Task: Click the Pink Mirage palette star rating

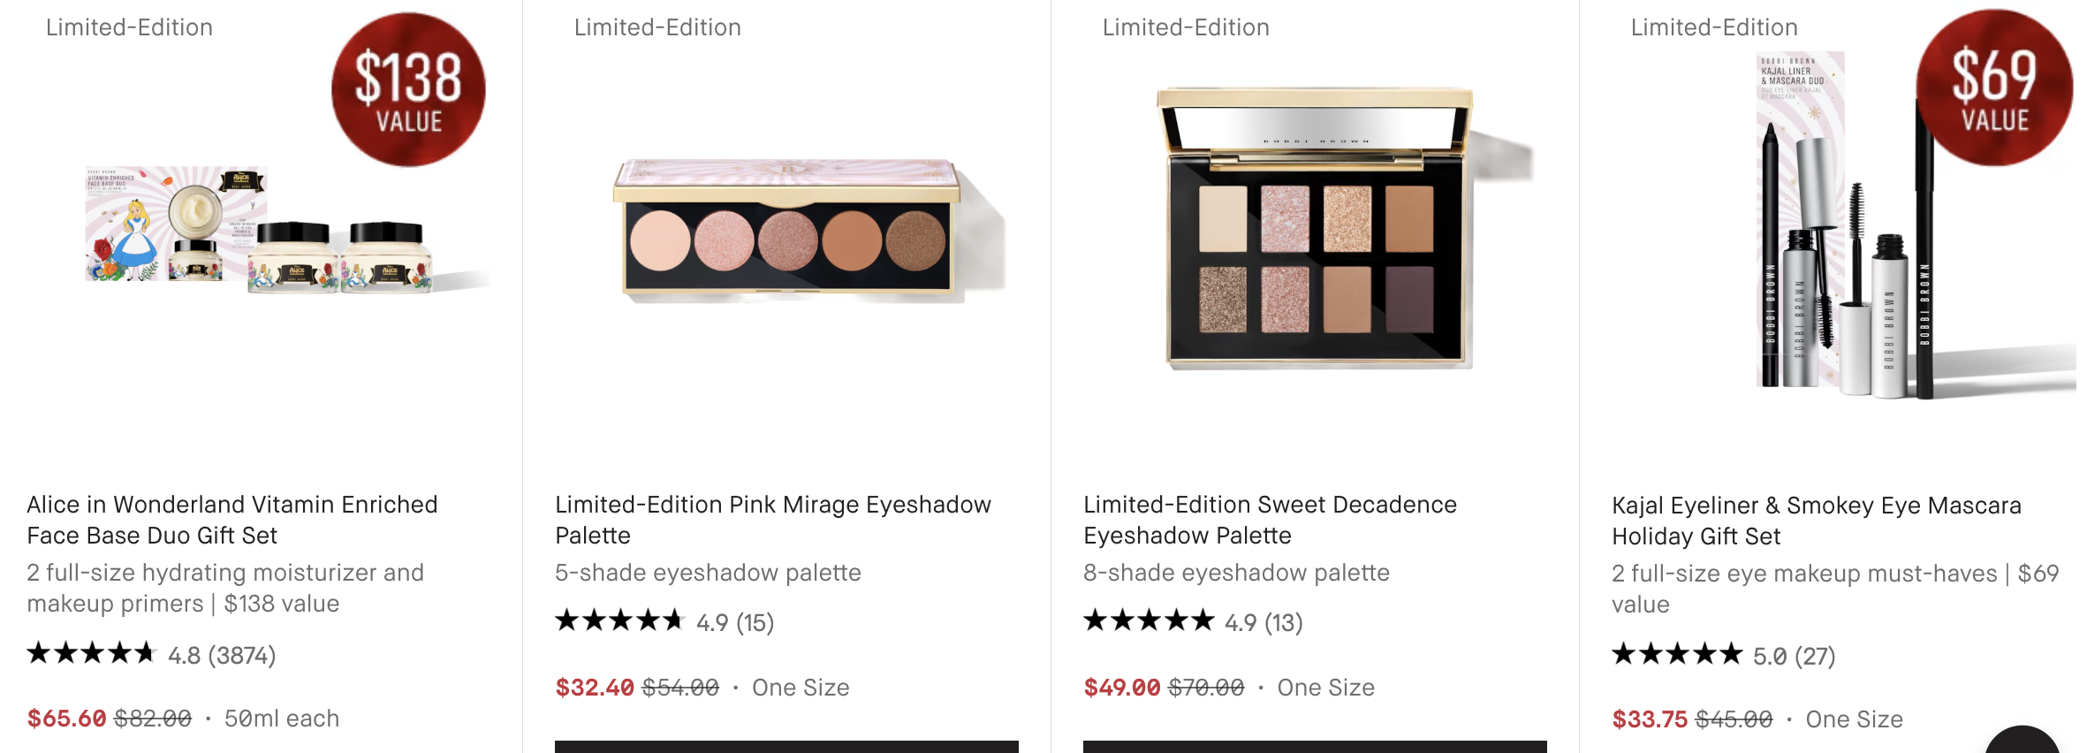Action: (619, 621)
